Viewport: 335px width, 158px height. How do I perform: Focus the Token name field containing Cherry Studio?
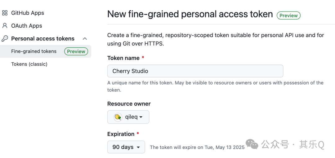pyautogui.click(x=195, y=71)
